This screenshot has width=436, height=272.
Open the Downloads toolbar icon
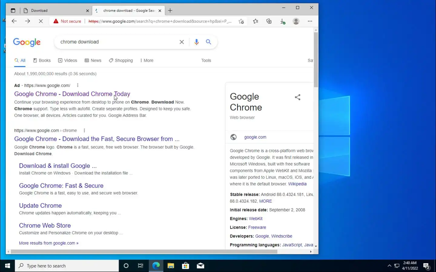(x=282, y=21)
